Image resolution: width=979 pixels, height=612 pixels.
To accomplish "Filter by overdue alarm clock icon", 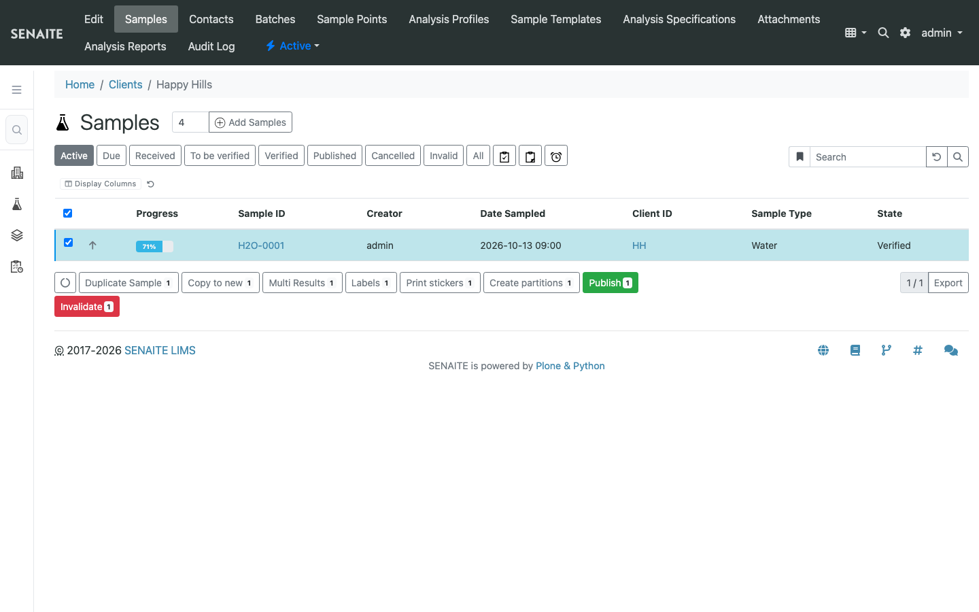I will pos(556,156).
